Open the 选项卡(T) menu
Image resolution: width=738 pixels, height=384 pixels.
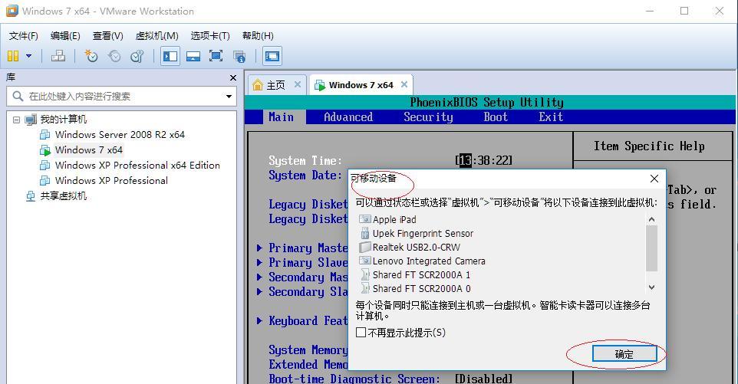point(210,36)
